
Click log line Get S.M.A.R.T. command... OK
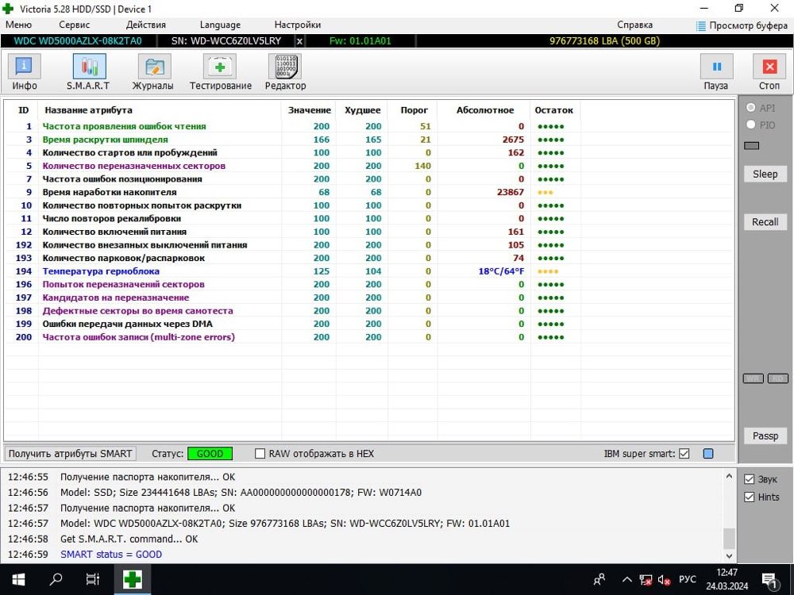(x=129, y=539)
